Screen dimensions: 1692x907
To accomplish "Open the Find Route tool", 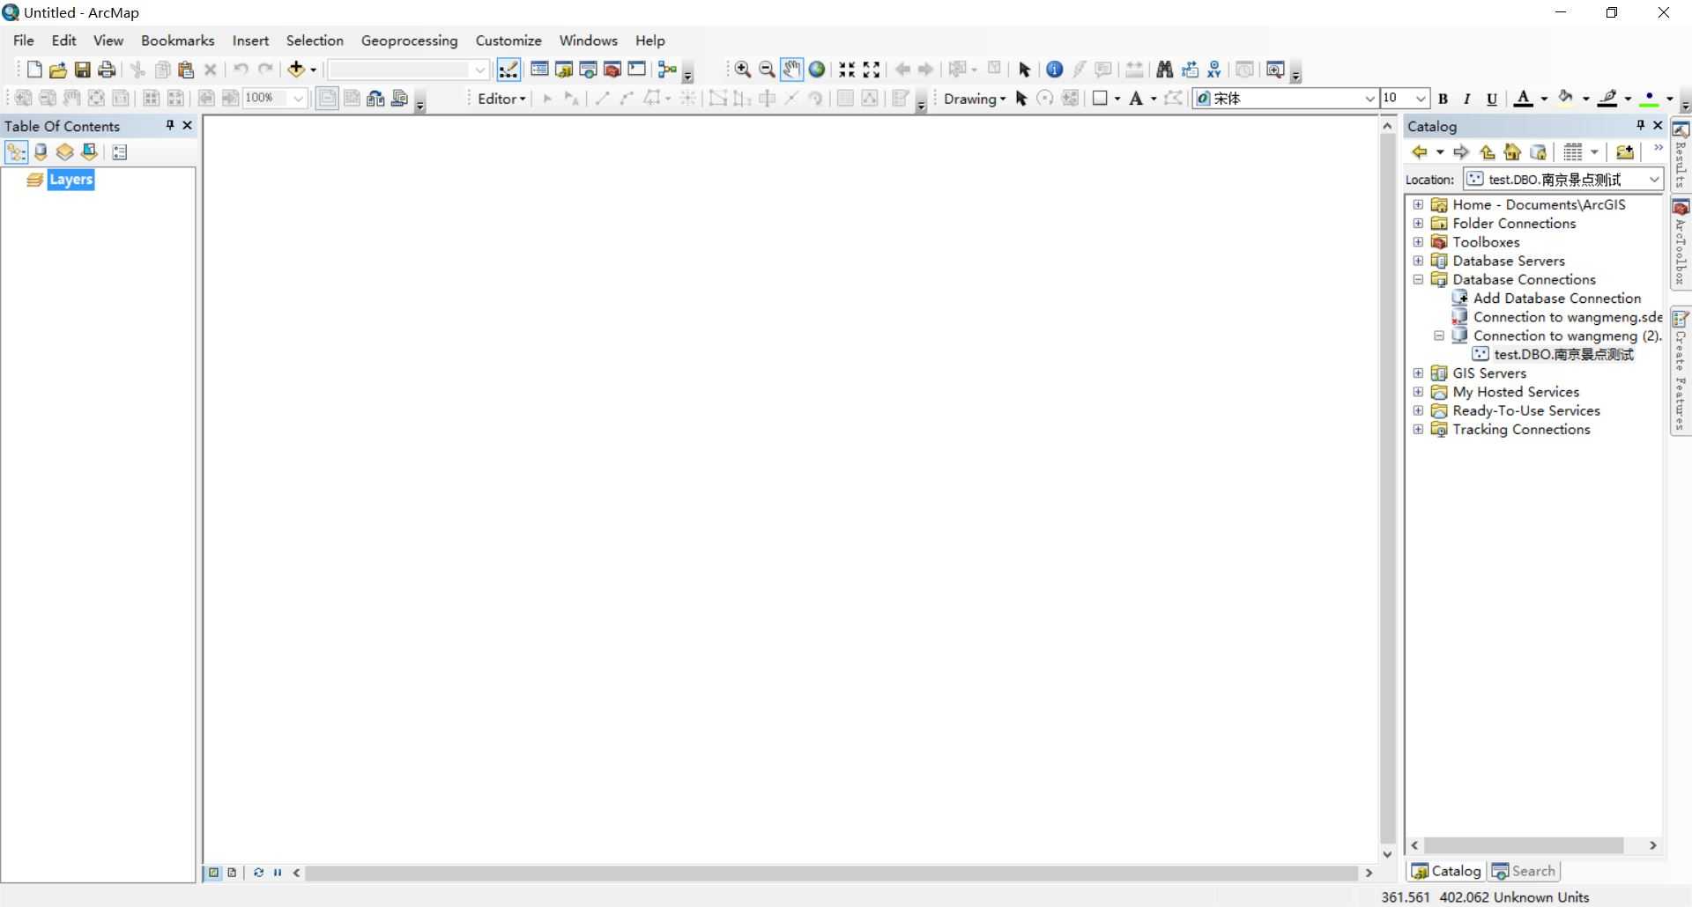I will pos(1190,70).
